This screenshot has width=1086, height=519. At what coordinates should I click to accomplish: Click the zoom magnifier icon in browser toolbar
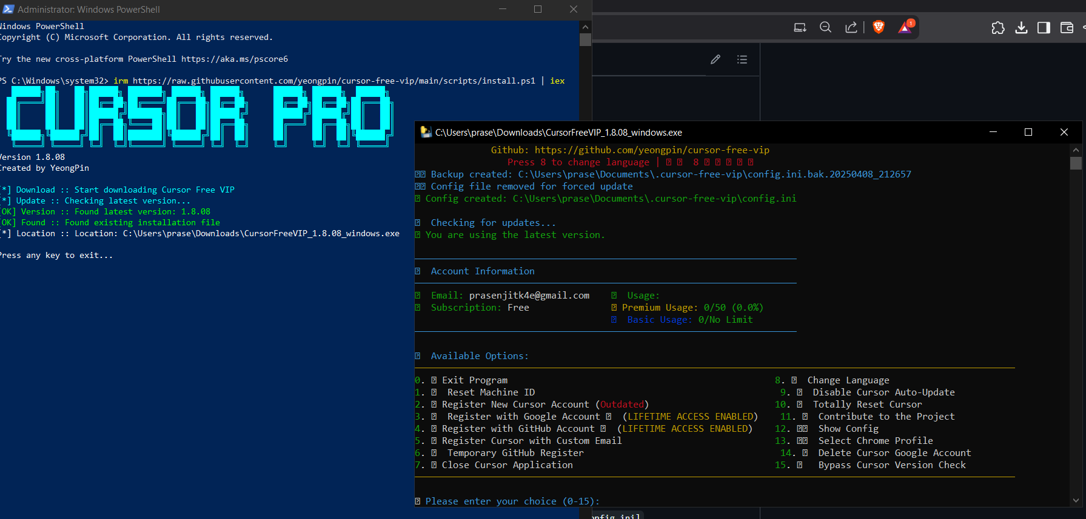(x=825, y=27)
